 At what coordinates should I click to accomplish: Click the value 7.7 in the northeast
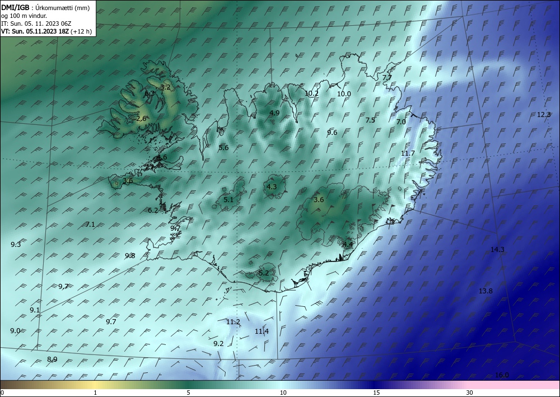click(387, 77)
